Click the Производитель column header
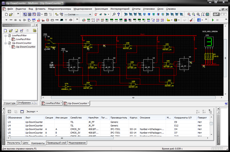230x152 pixels. (x=119, y=118)
